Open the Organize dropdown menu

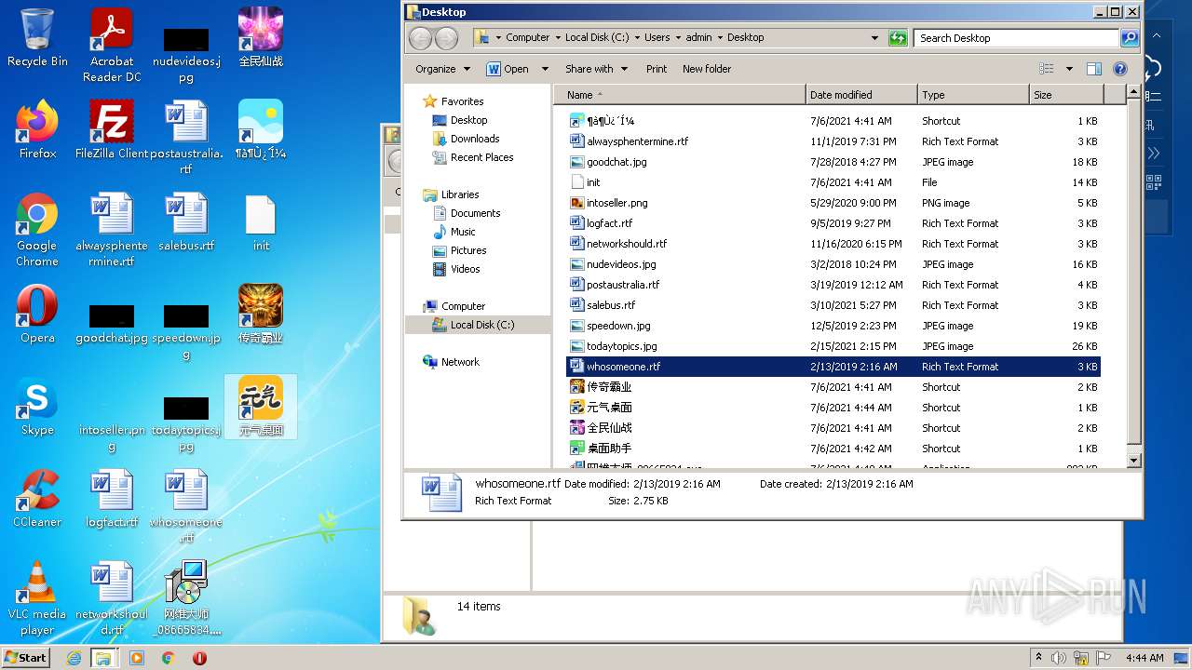coord(442,69)
